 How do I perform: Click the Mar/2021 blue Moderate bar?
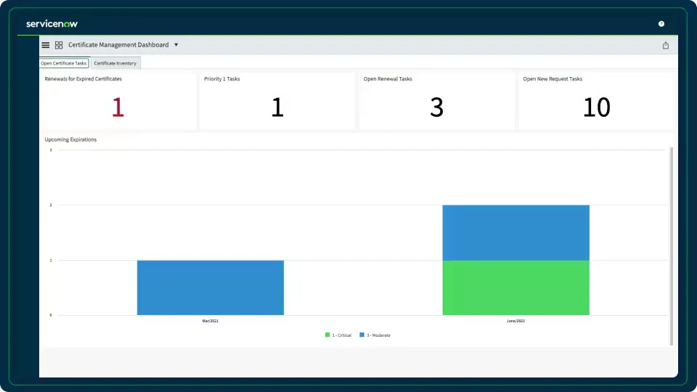211,287
